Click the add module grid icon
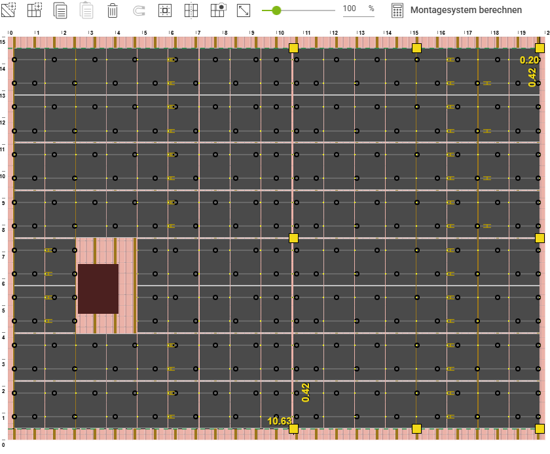550x454 pixels. tap(34, 10)
